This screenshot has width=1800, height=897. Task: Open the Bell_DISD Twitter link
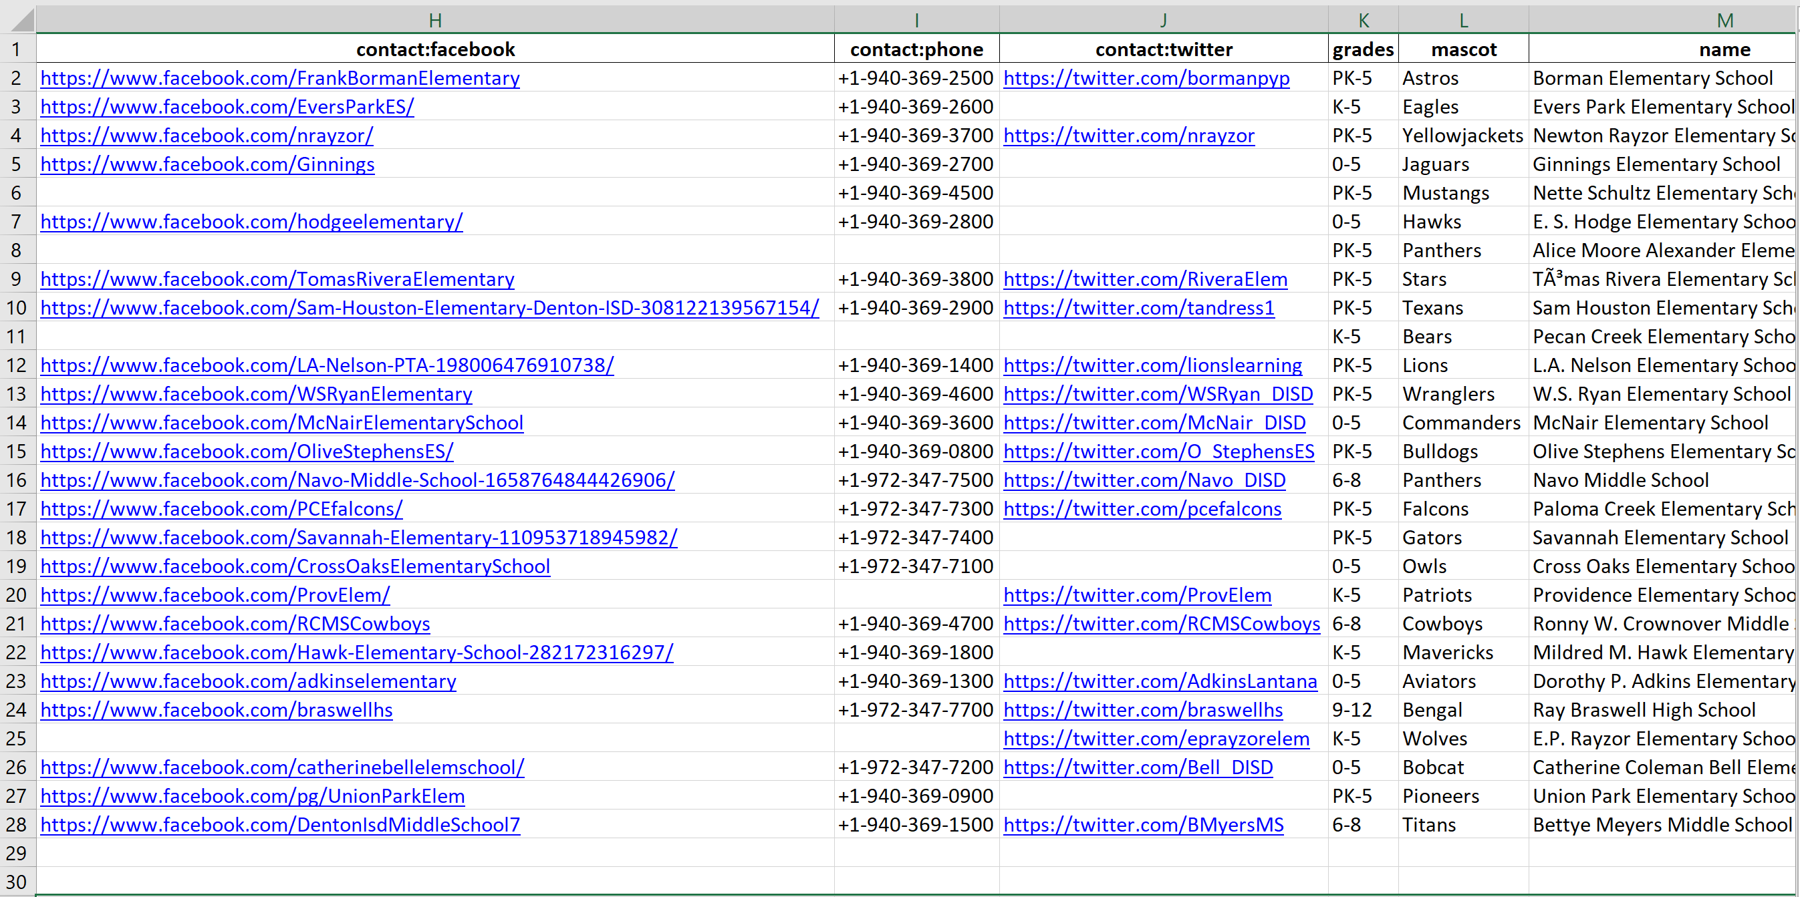coord(1138,768)
